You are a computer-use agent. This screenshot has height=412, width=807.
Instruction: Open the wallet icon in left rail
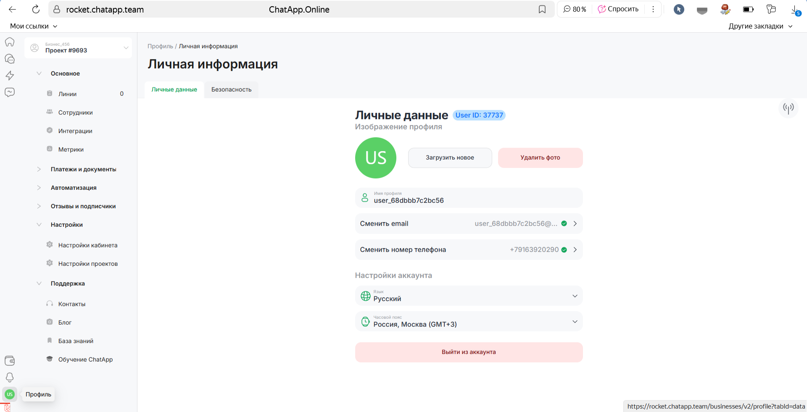tap(10, 360)
